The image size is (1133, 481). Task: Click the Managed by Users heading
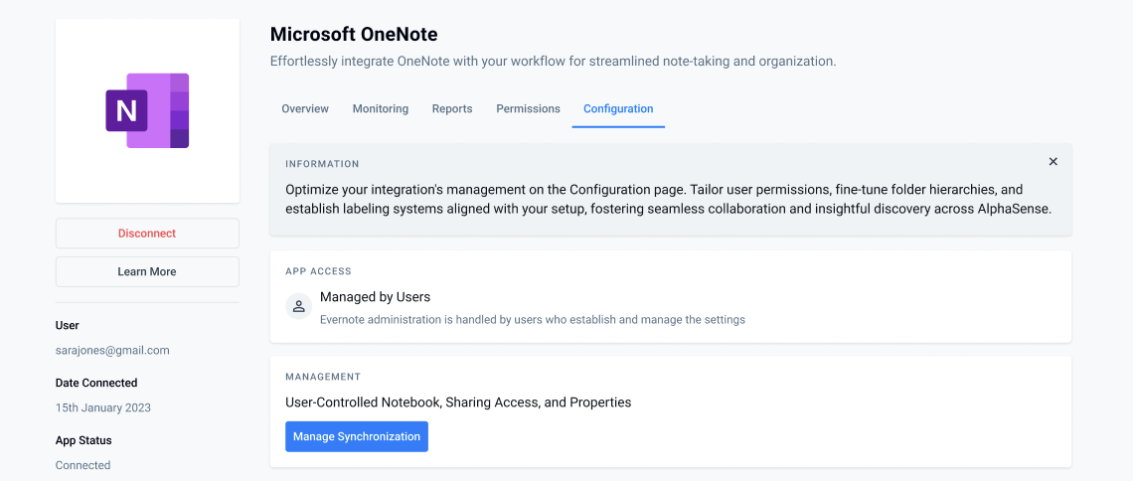375,297
